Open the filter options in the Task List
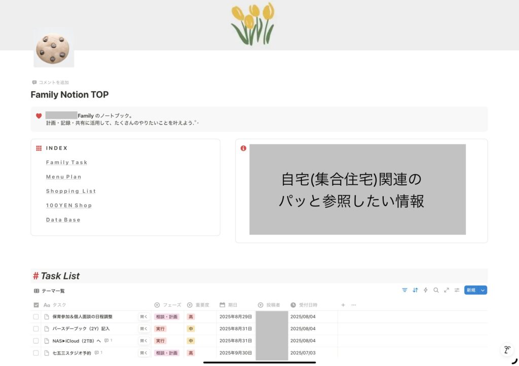Image resolution: width=519 pixels, height=366 pixels. (404, 291)
